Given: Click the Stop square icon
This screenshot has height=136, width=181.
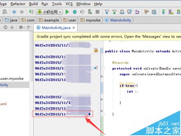Looking at the screenshot, I should coord(97,12).
